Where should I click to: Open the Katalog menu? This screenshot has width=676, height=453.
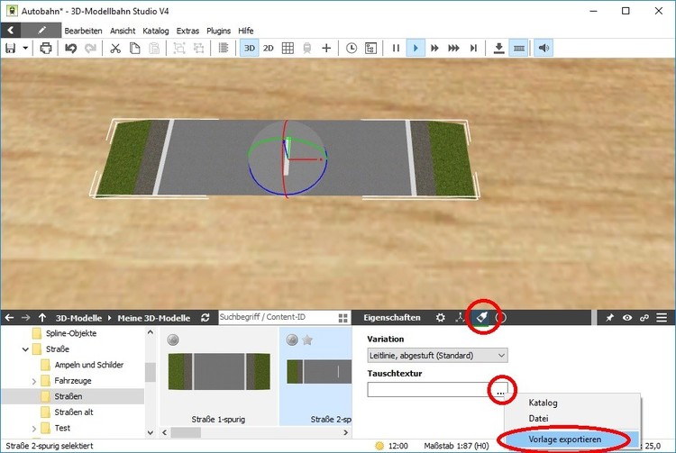[x=156, y=31]
